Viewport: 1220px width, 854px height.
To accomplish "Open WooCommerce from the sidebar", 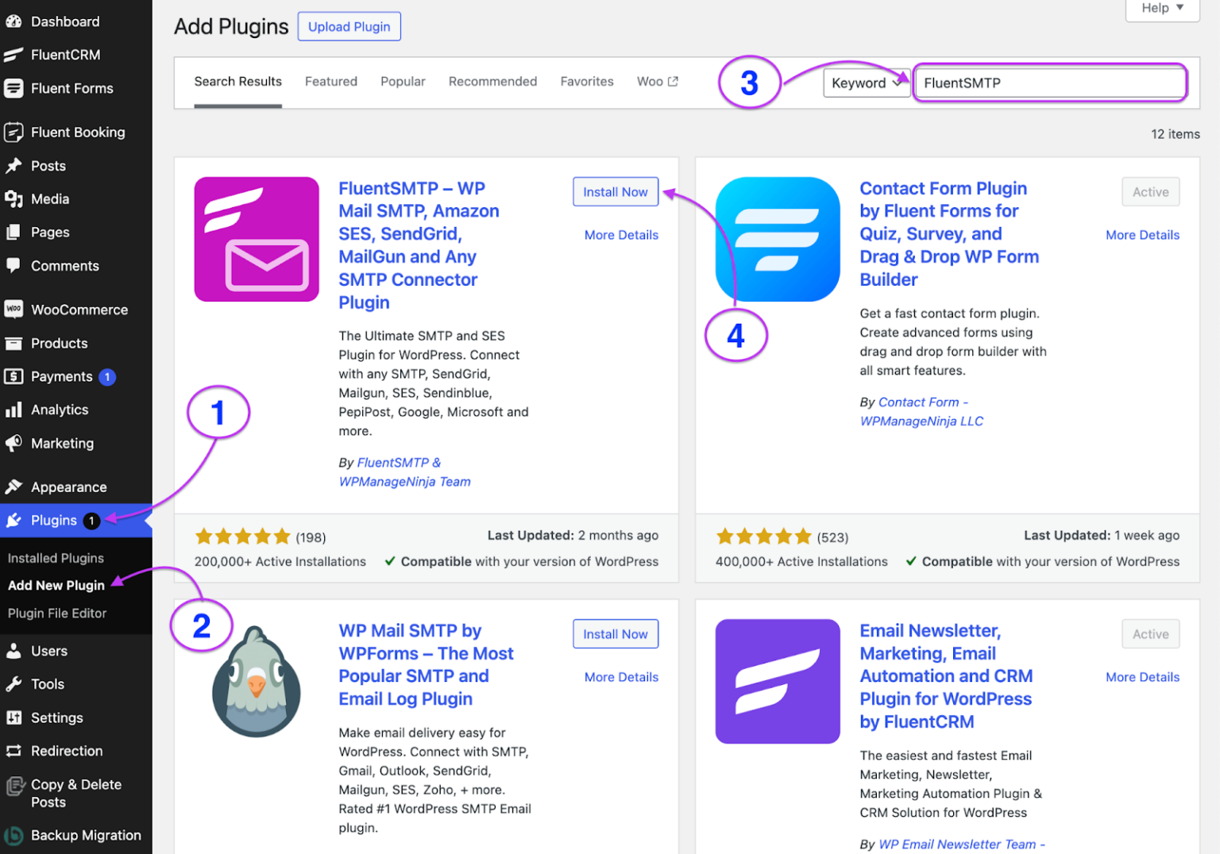I will 15,310.
